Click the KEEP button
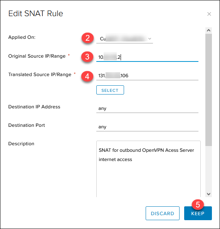The image size is (220, 229). click(x=198, y=213)
